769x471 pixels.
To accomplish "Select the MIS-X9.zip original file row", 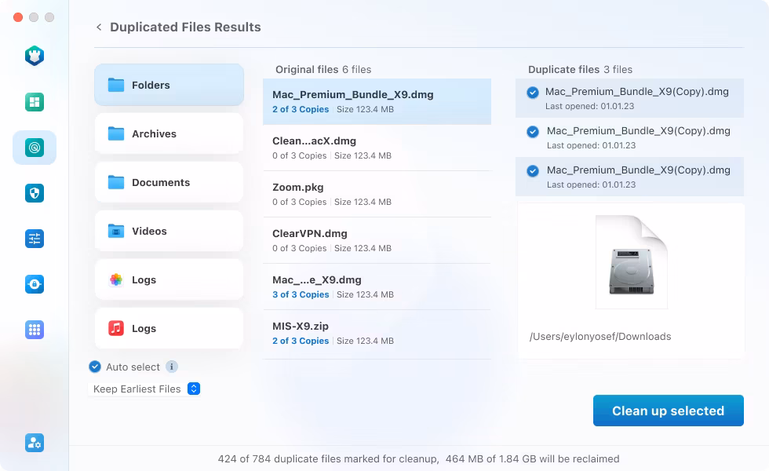I will click(377, 333).
